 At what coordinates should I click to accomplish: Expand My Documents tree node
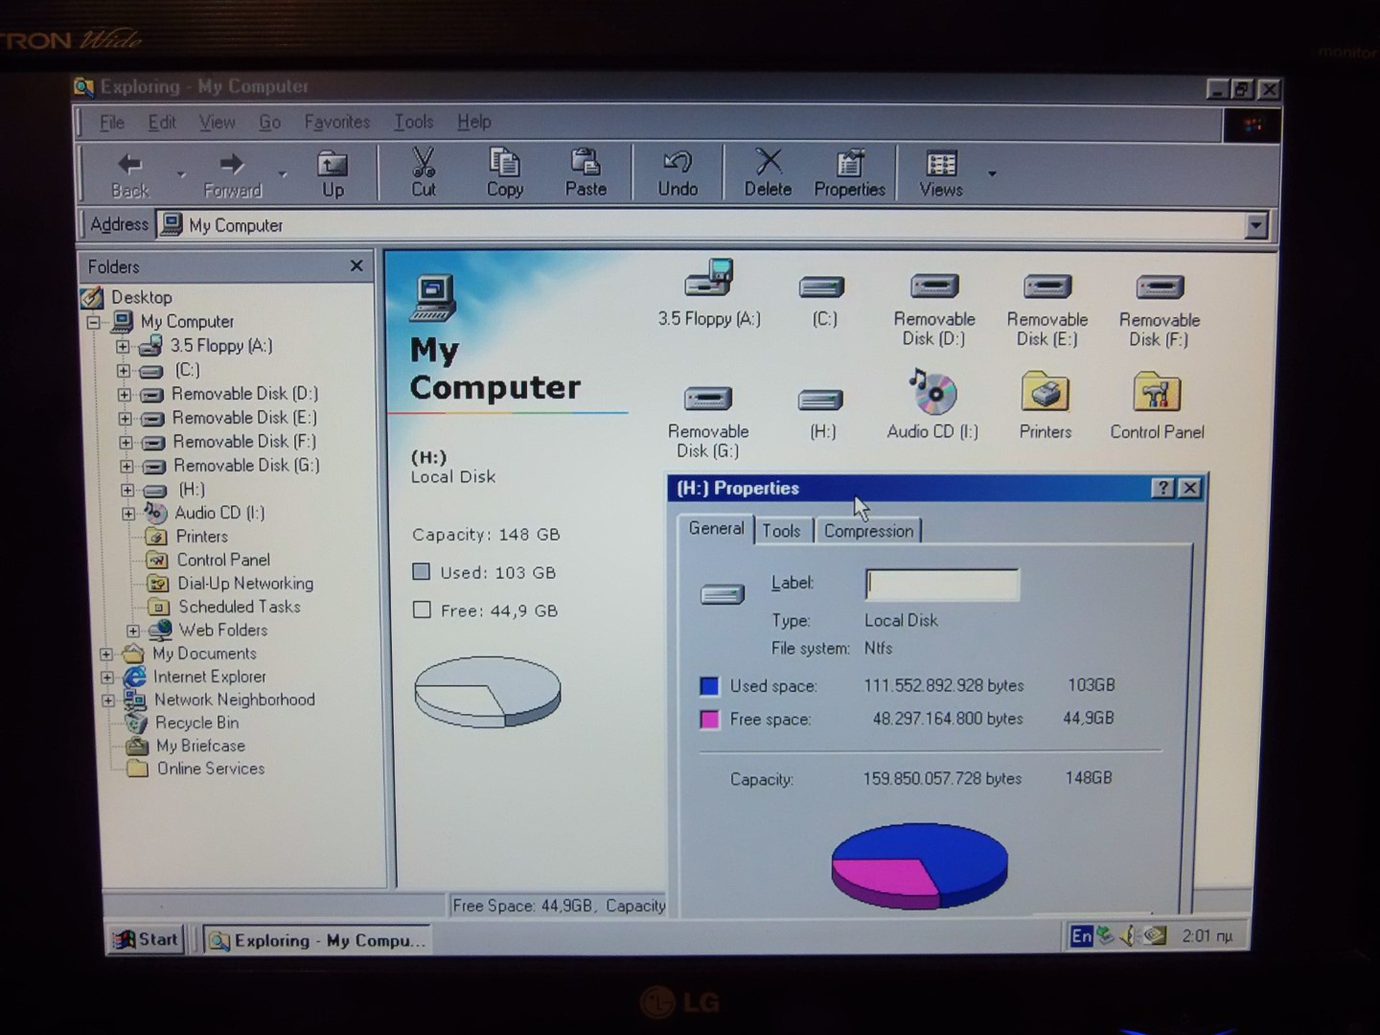[x=106, y=655]
